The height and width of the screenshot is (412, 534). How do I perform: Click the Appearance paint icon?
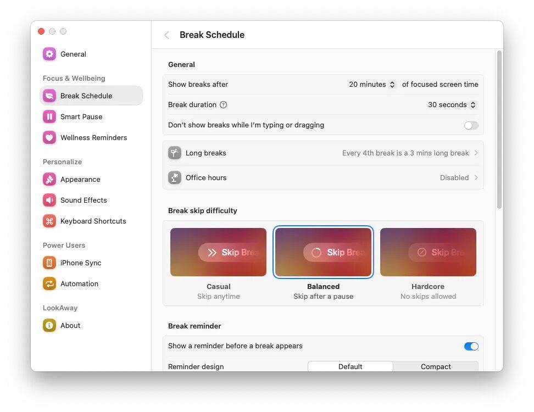coord(48,179)
